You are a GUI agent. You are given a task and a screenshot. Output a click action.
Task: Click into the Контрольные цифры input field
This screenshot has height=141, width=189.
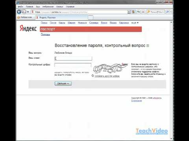(x=73, y=65)
